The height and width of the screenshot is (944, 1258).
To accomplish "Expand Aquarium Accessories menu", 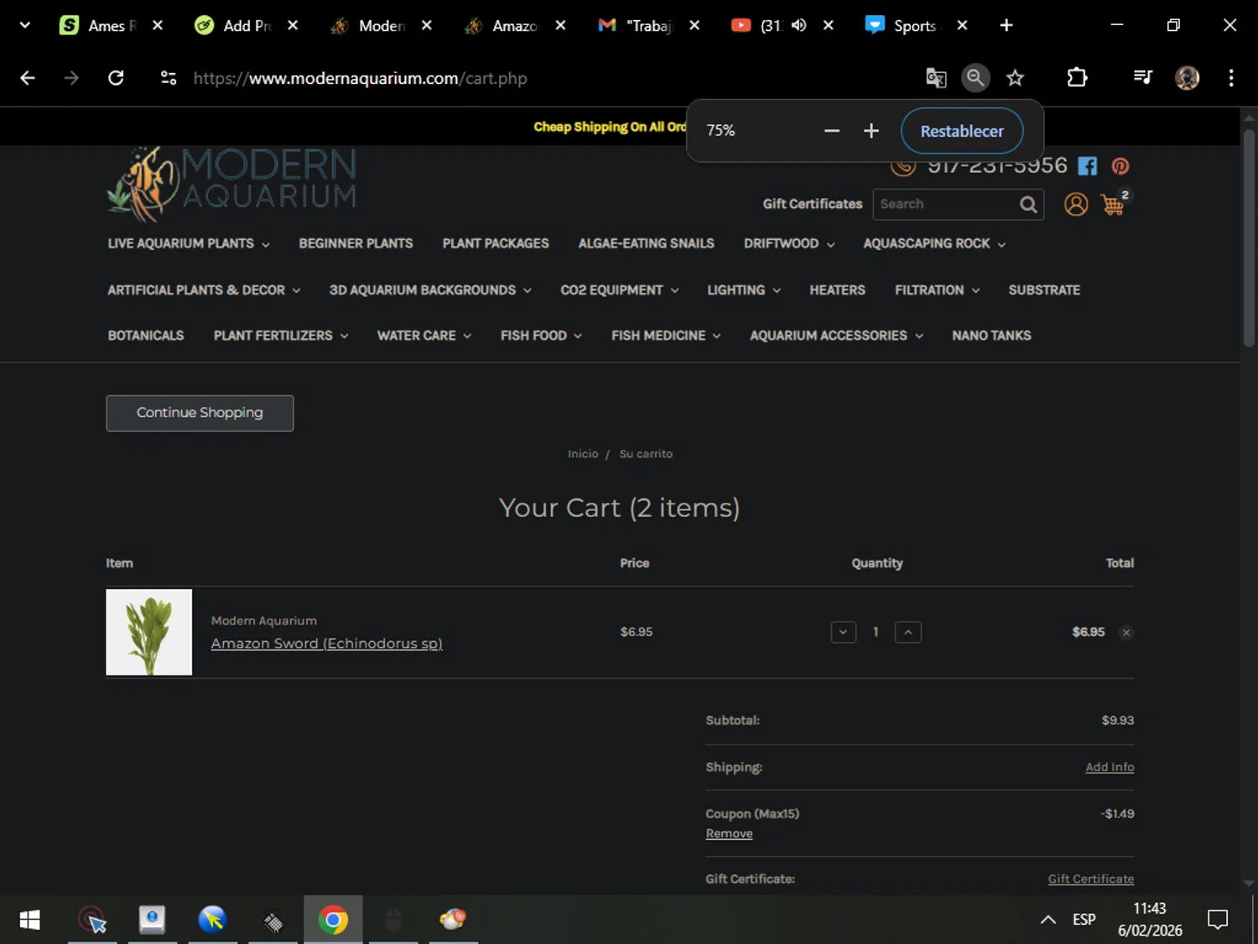I will point(836,336).
